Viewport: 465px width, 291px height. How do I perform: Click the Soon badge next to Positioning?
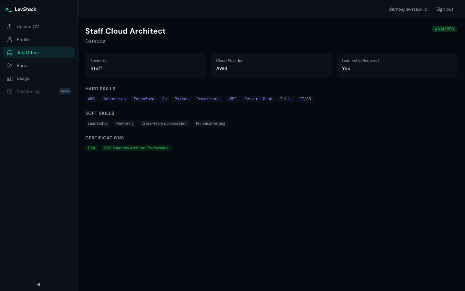pos(65,91)
